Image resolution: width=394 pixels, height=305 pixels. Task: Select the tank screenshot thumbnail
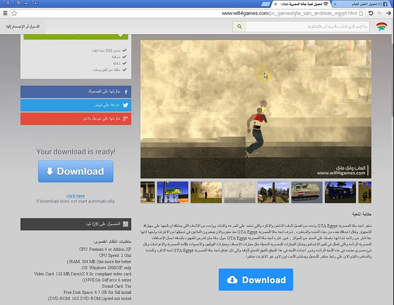(x=307, y=192)
